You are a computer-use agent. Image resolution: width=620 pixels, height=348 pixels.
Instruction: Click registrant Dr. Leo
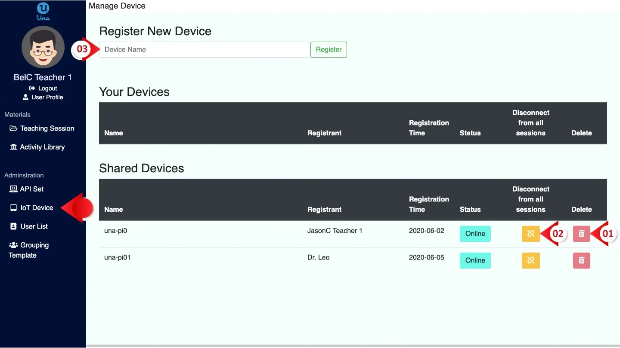pyautogui.click(x=318, y=257)
